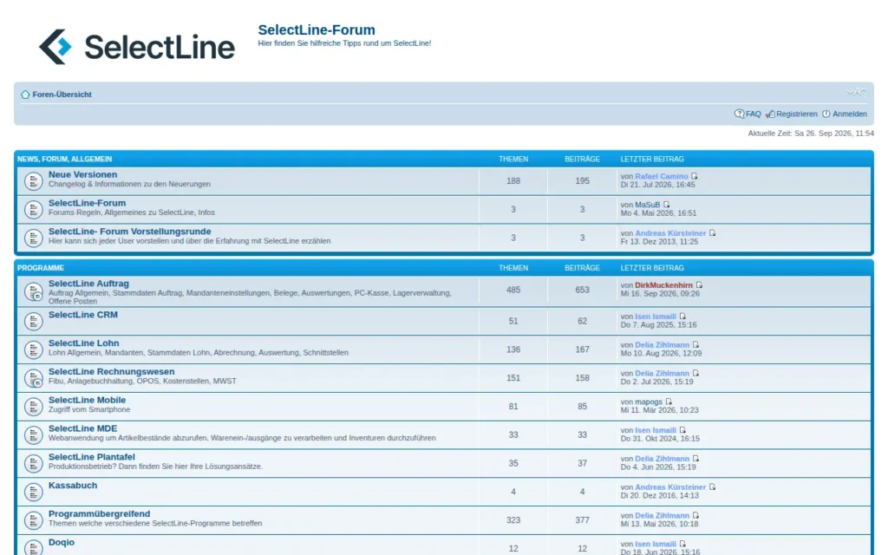The height and width of the screenshot is (555, 888).
Task: Open the Kassabuch forum
Action: pos(73,485)
